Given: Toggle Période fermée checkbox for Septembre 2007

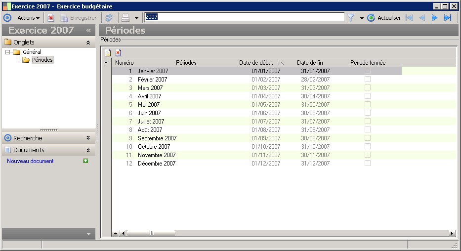Looking at the screenshot, I should point(368,138).
